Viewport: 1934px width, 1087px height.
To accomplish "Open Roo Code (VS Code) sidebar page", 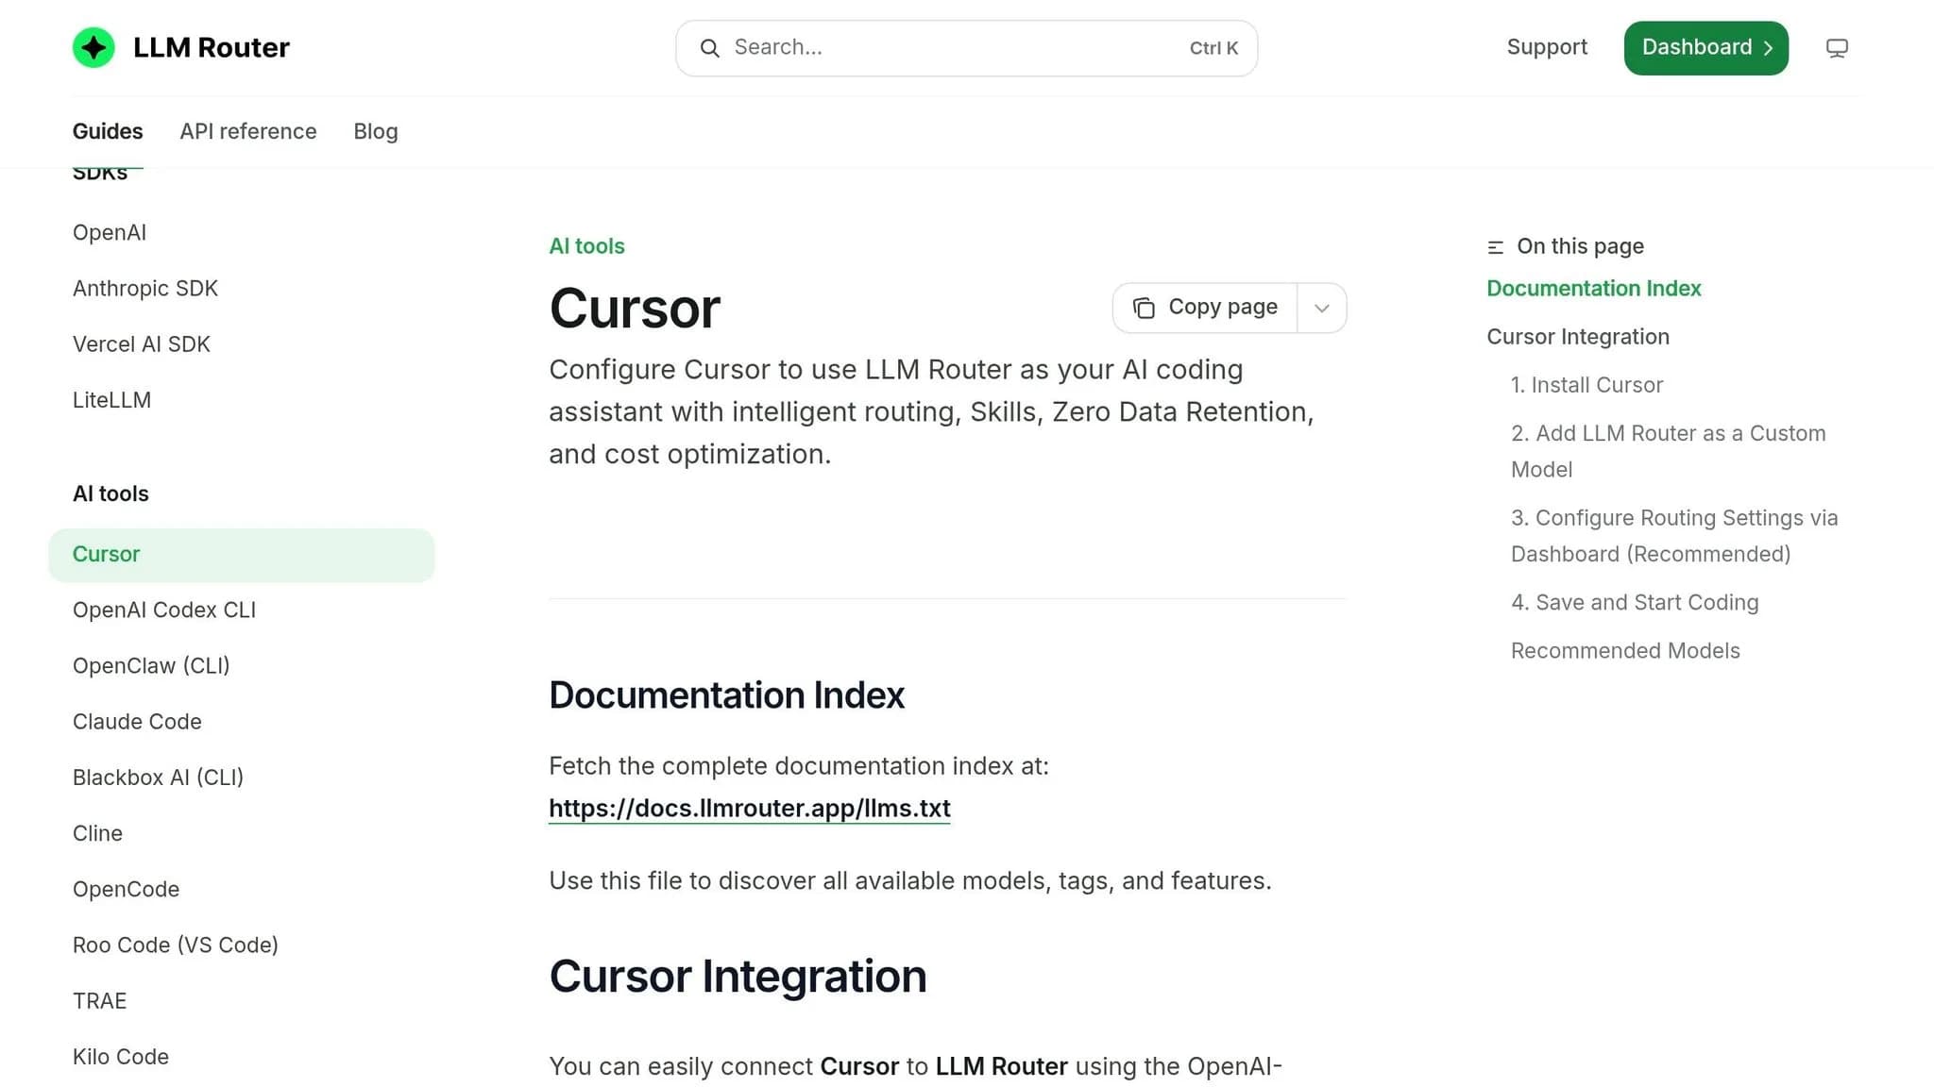I will pos(176,945).
